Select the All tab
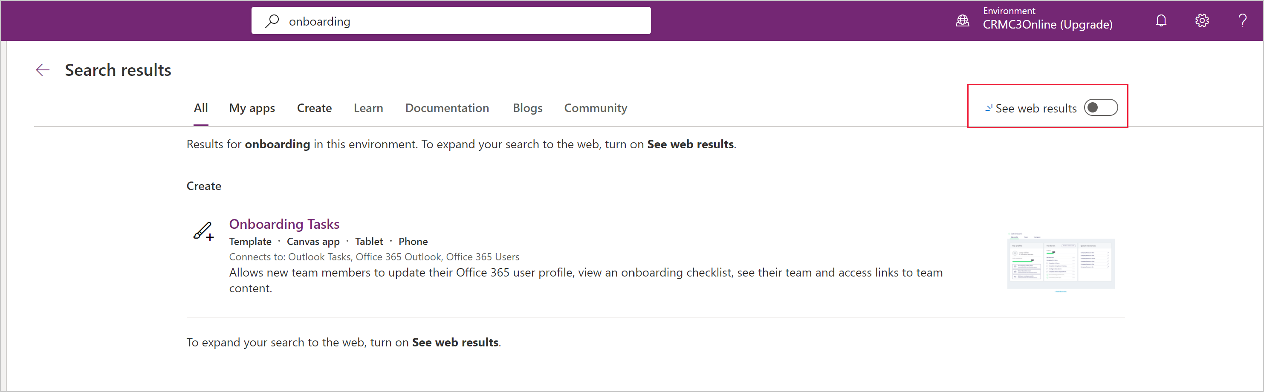This screenshot has height=392, width=1264. click(x=201, y=108)
